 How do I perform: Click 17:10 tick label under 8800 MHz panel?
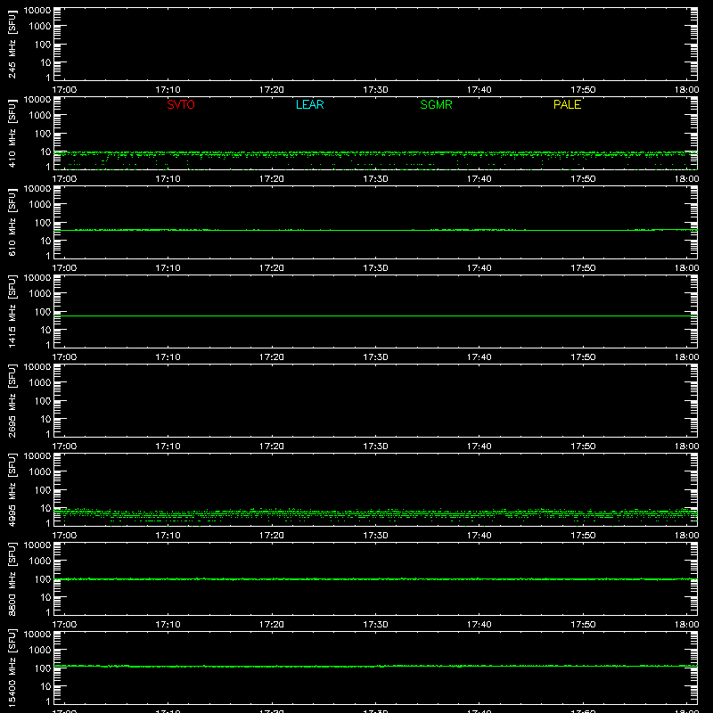[x=168, y=625]
